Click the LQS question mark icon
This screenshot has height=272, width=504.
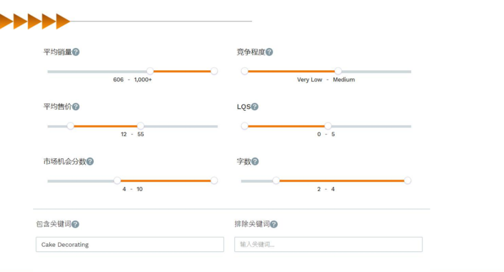(x=255, y=107)
